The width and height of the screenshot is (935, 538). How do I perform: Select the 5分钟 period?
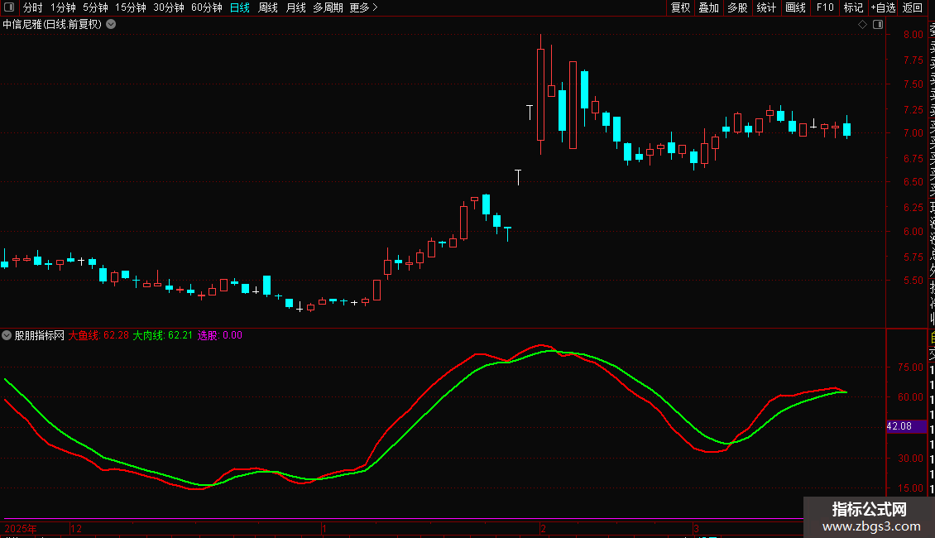coord(95,7)
